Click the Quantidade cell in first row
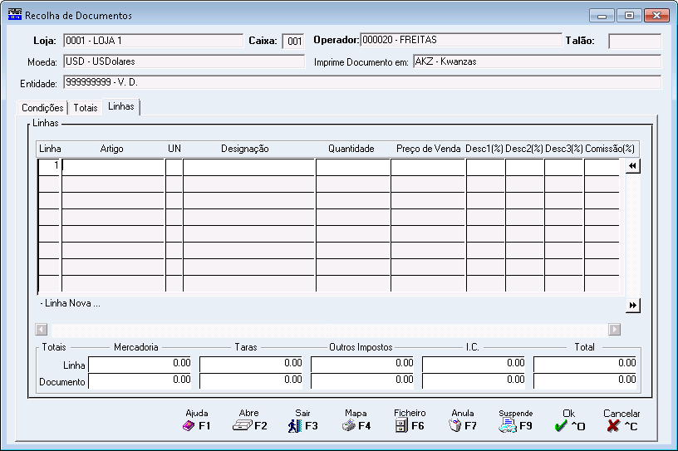Screen dimensions: 678x451 [x=352, y=166]
